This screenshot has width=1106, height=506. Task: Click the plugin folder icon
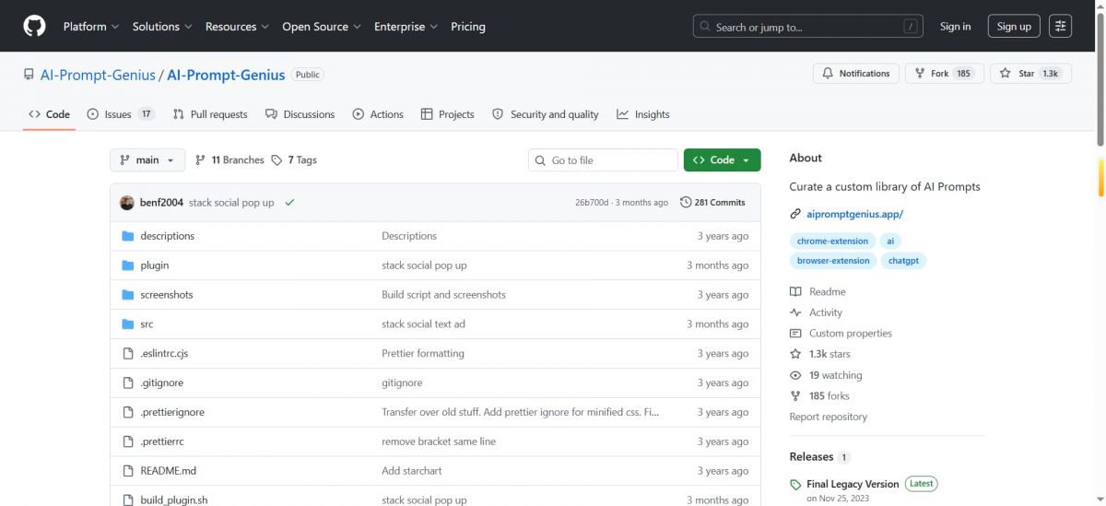(128, 265)
